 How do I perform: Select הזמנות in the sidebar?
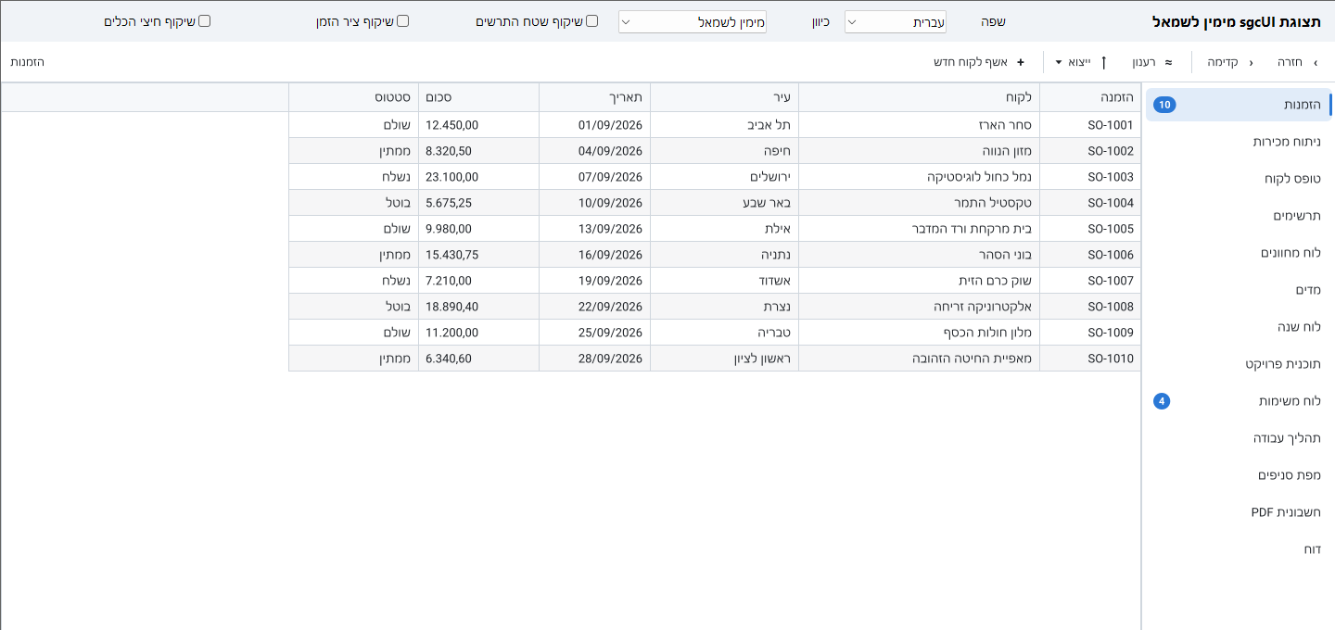coord(1239,105)
